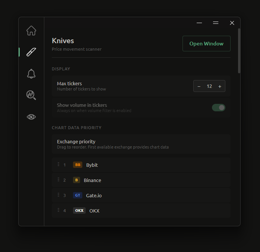
Task: Click the DISPLAY section label
Action: (x=61, y=69)
